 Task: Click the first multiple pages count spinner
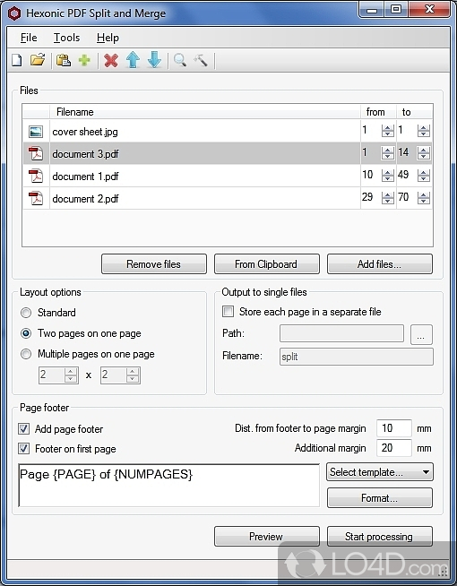click(x=58, y=375)
